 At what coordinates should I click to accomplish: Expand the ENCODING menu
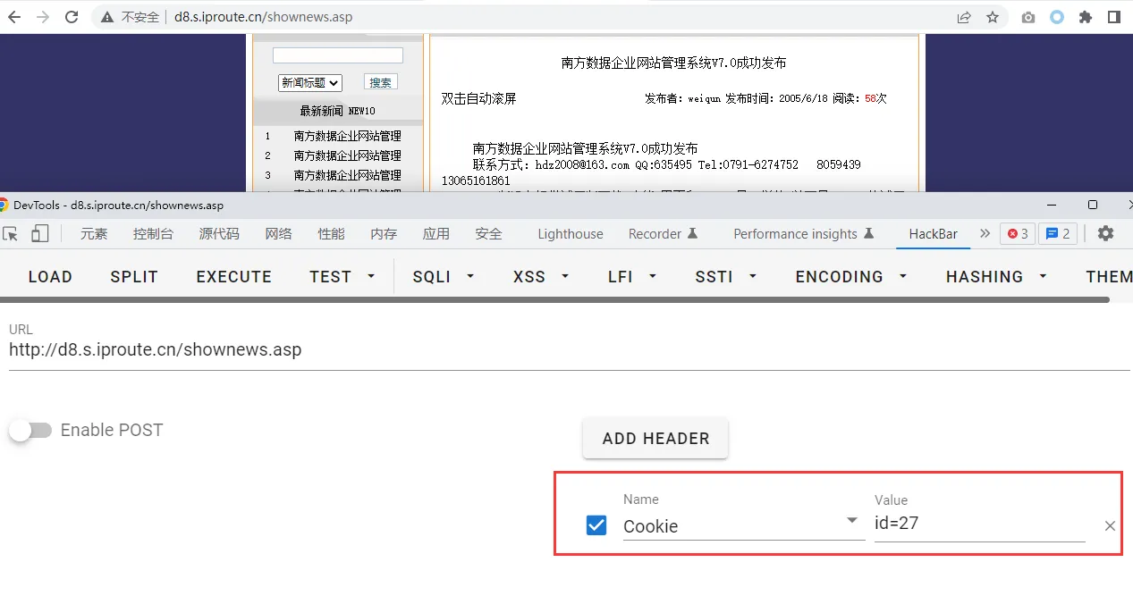point(850,277)
